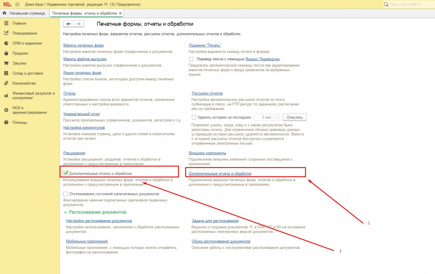Click the 1C logo icon
The height and width of the screenshot is (274, 435).
coord(7,4)
